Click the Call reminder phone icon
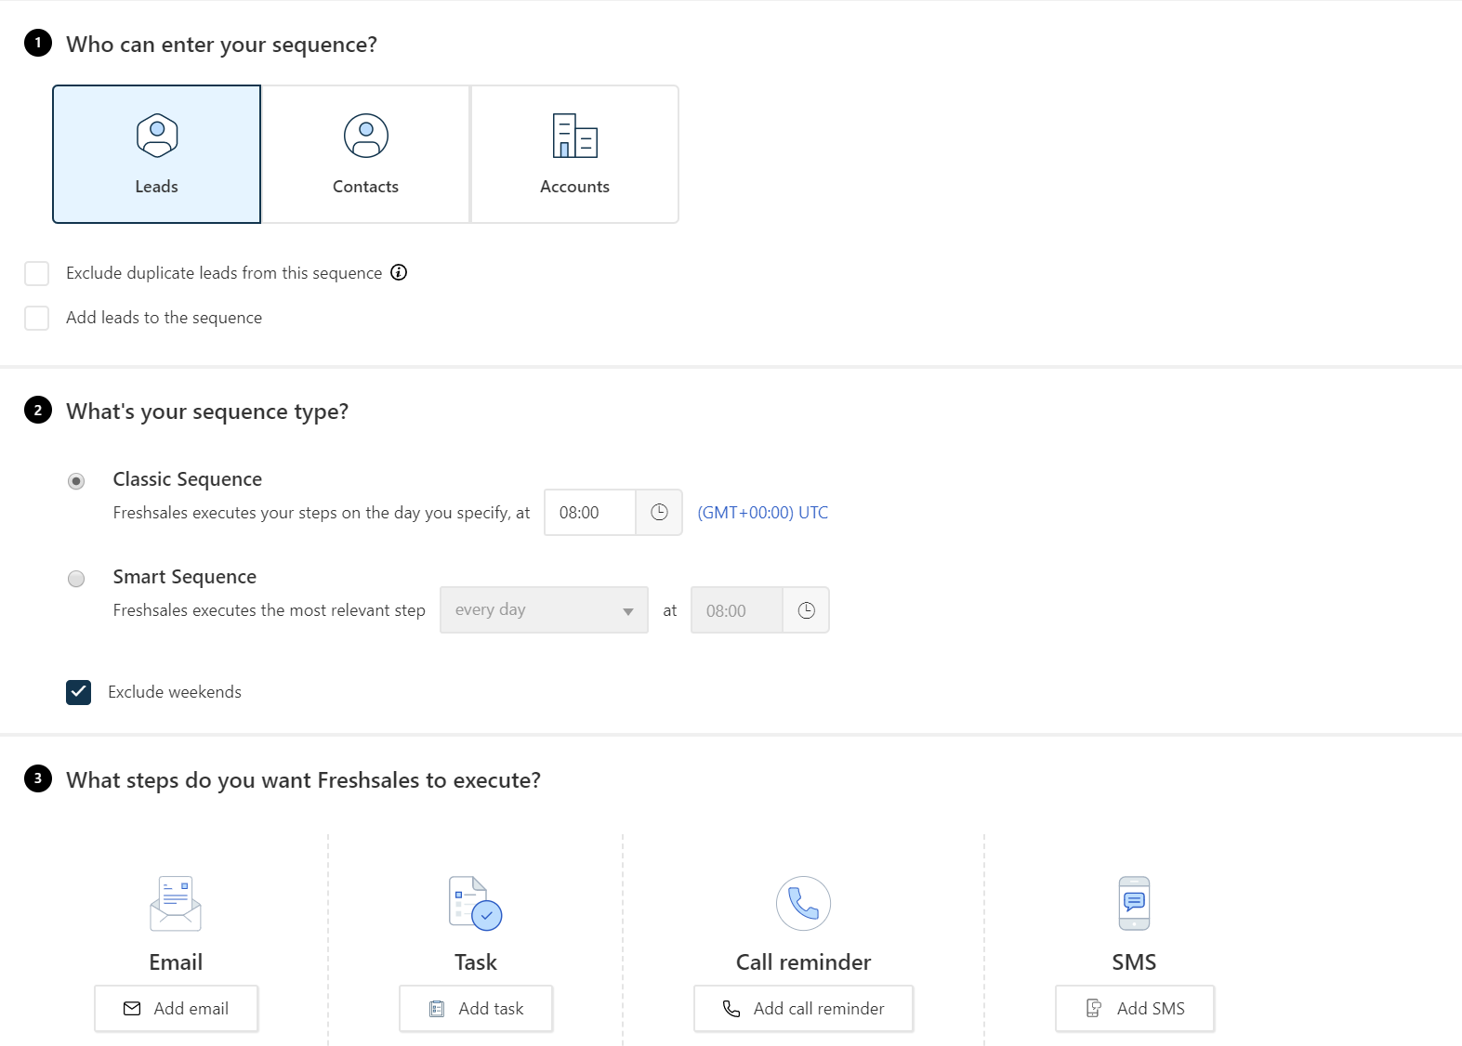 point(803,903)
